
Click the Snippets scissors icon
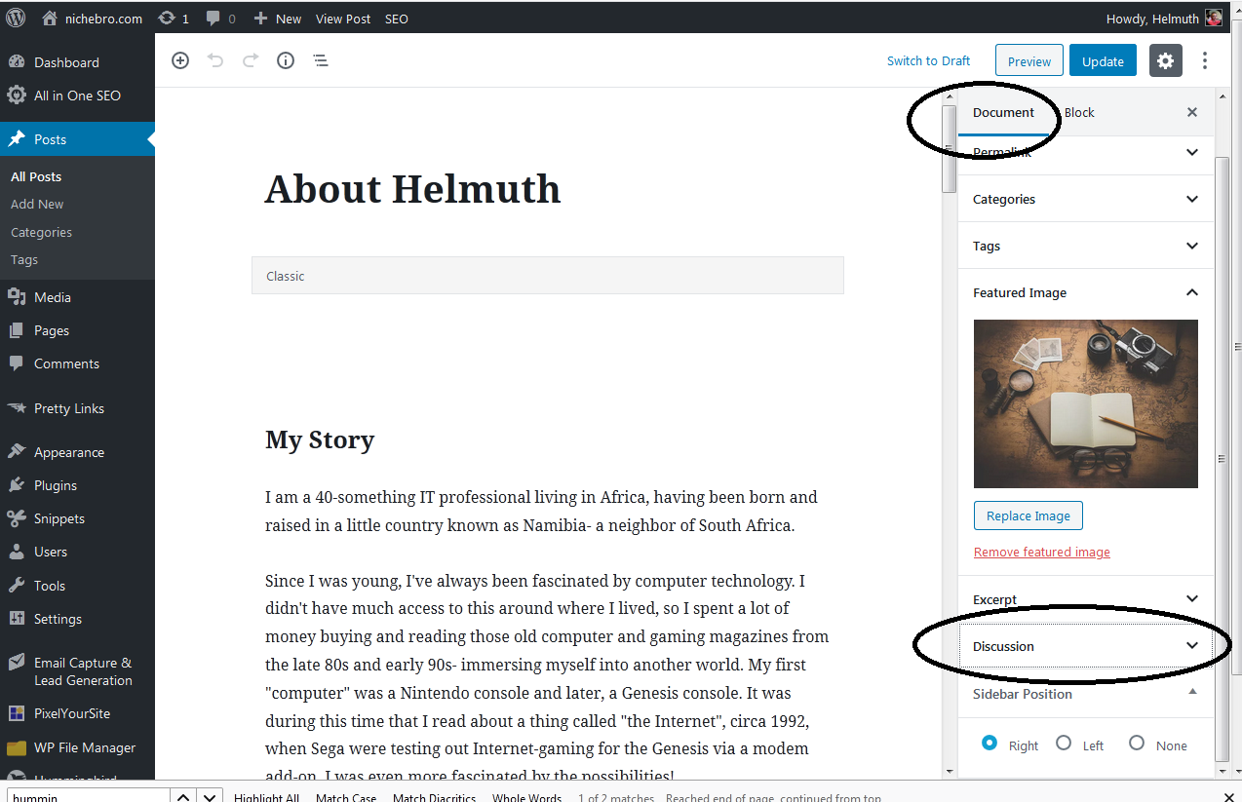17,518
